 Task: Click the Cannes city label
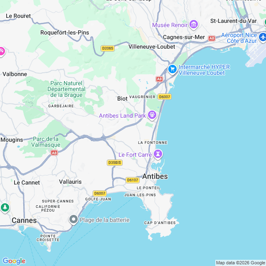(x=24, y=221)
